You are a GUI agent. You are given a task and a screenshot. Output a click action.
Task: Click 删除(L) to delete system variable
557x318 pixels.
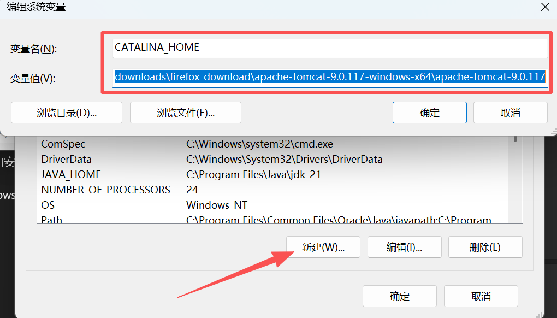485,247
